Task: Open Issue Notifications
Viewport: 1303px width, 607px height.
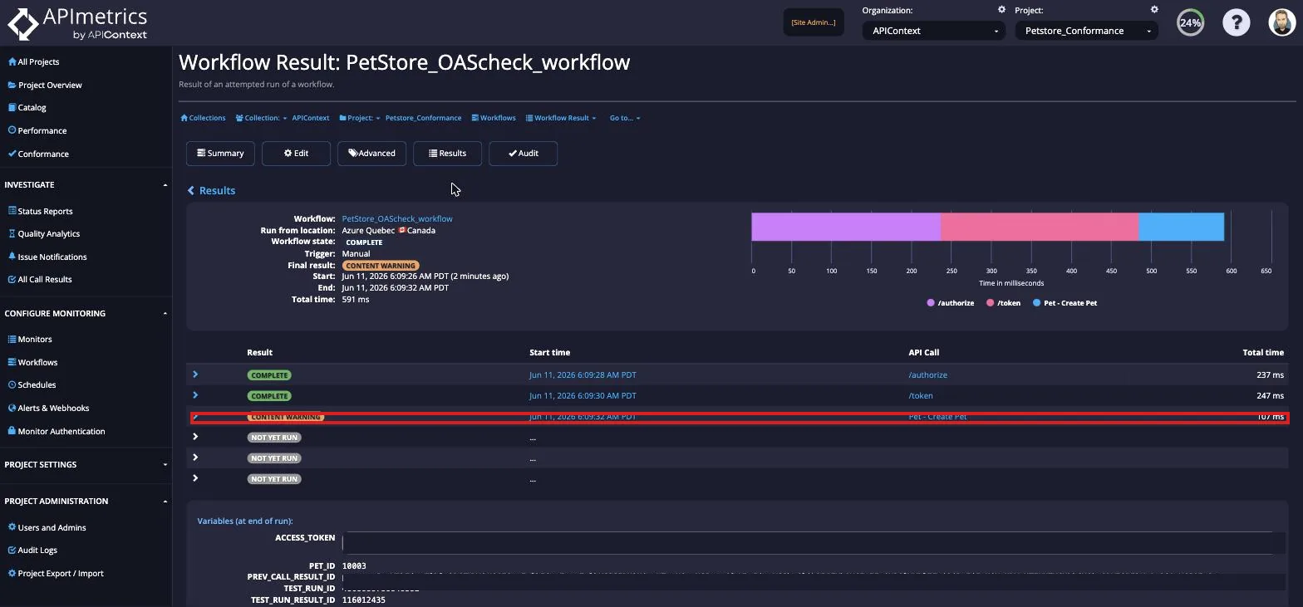Action: [x=47, y=257]
